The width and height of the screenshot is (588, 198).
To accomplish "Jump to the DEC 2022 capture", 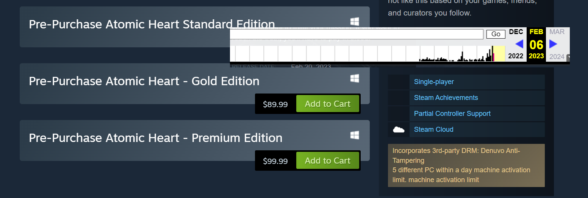I will pyautogui.click(x=516, y=32).
